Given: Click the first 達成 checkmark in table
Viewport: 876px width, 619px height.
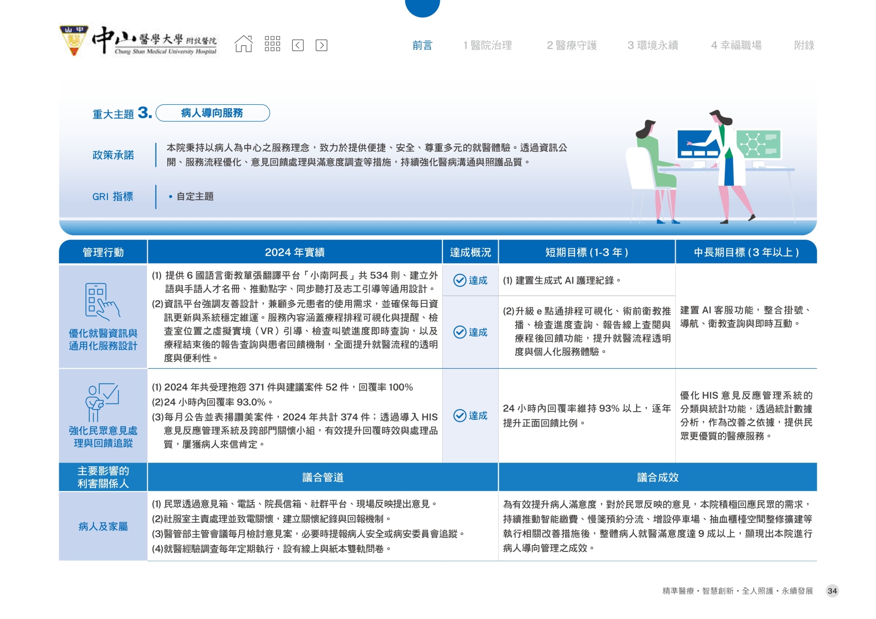Looking at the screenshot, I should click(460, 280).
